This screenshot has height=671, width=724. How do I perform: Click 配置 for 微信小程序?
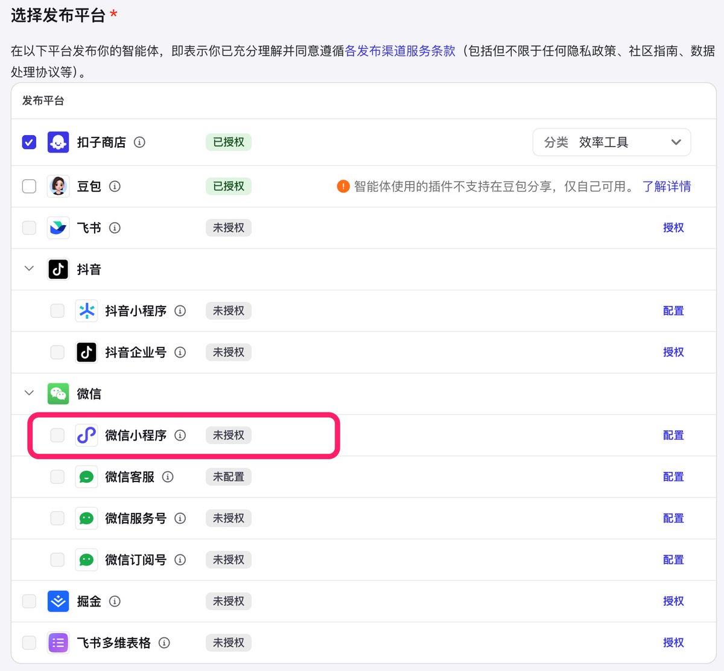click(x=673, y=435)
